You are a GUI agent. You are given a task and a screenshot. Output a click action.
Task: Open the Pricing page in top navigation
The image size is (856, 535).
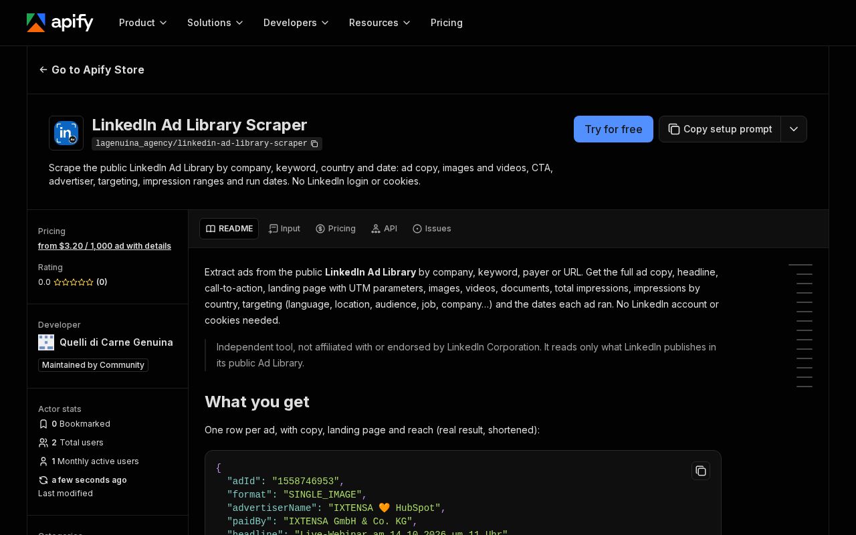point(447,23)
